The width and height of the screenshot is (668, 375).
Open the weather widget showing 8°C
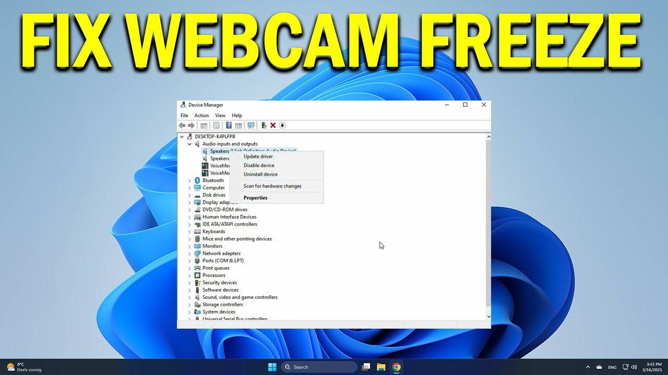(x=24, y=367)
